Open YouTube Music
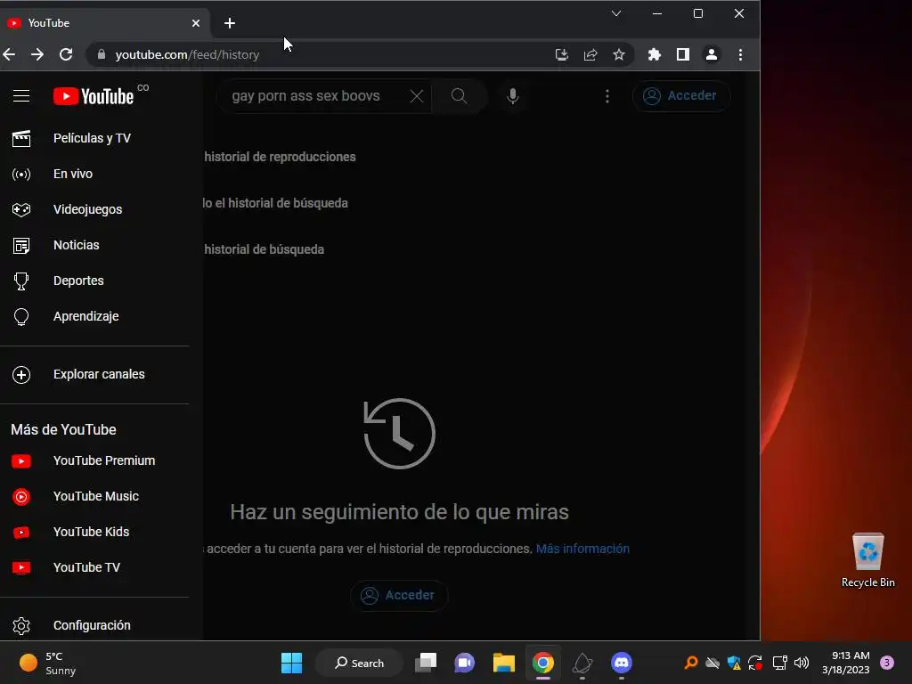Viewport: 912px width, 684px height. (x=94, y=496)
